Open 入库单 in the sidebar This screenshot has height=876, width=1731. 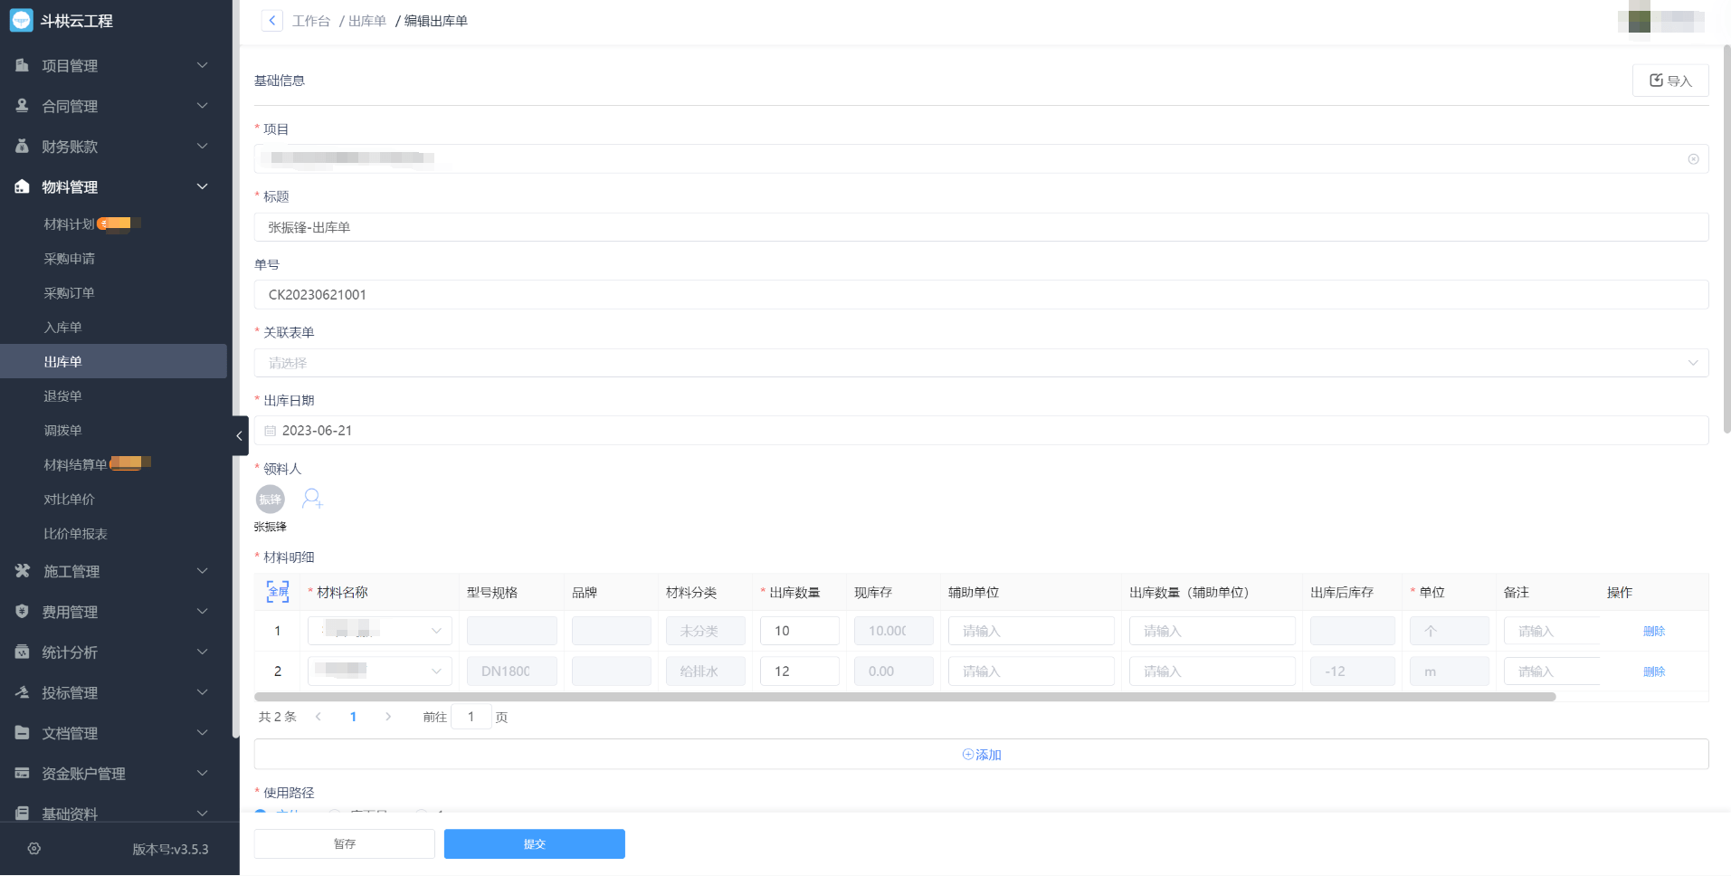(x=62, y=328)
